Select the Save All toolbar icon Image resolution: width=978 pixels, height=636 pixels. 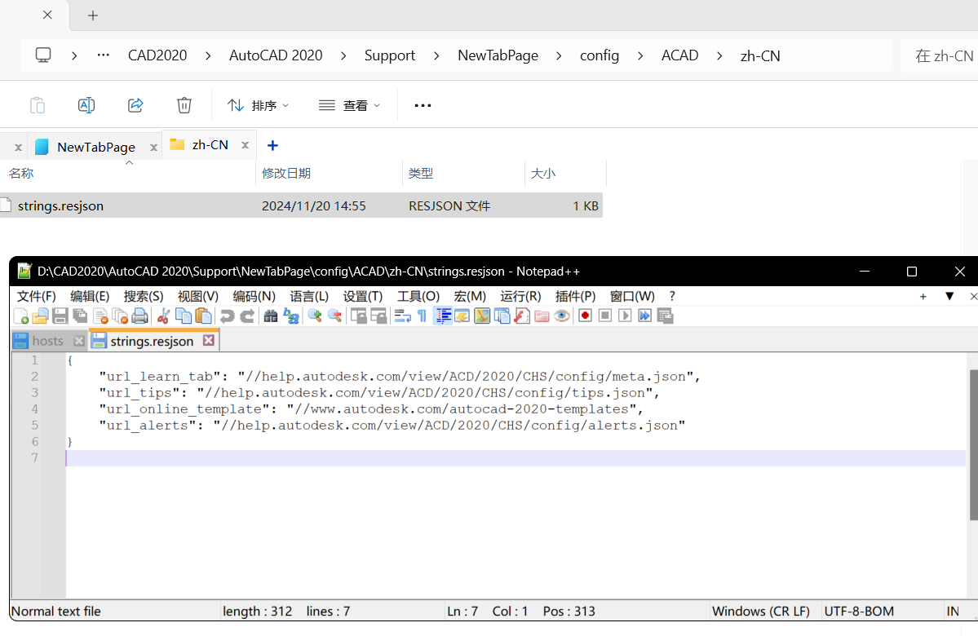click(80, 316)
